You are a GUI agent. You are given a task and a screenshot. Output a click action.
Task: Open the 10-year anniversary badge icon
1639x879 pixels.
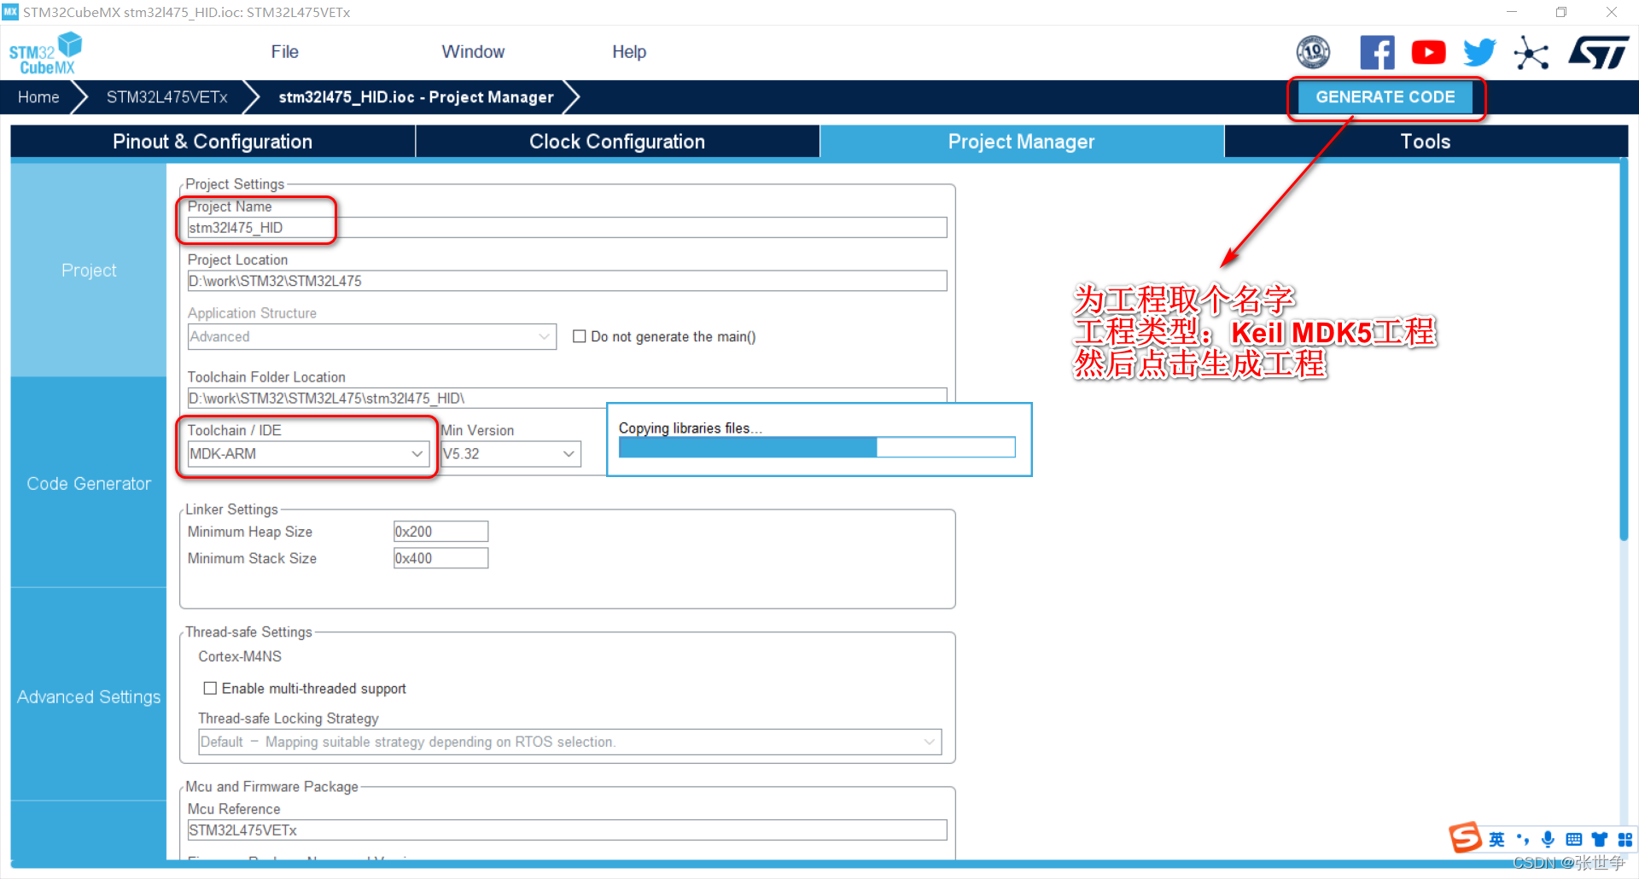coord(1313,53)
